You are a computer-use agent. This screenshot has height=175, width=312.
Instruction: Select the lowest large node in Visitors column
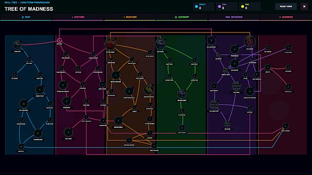pos(68,132)
